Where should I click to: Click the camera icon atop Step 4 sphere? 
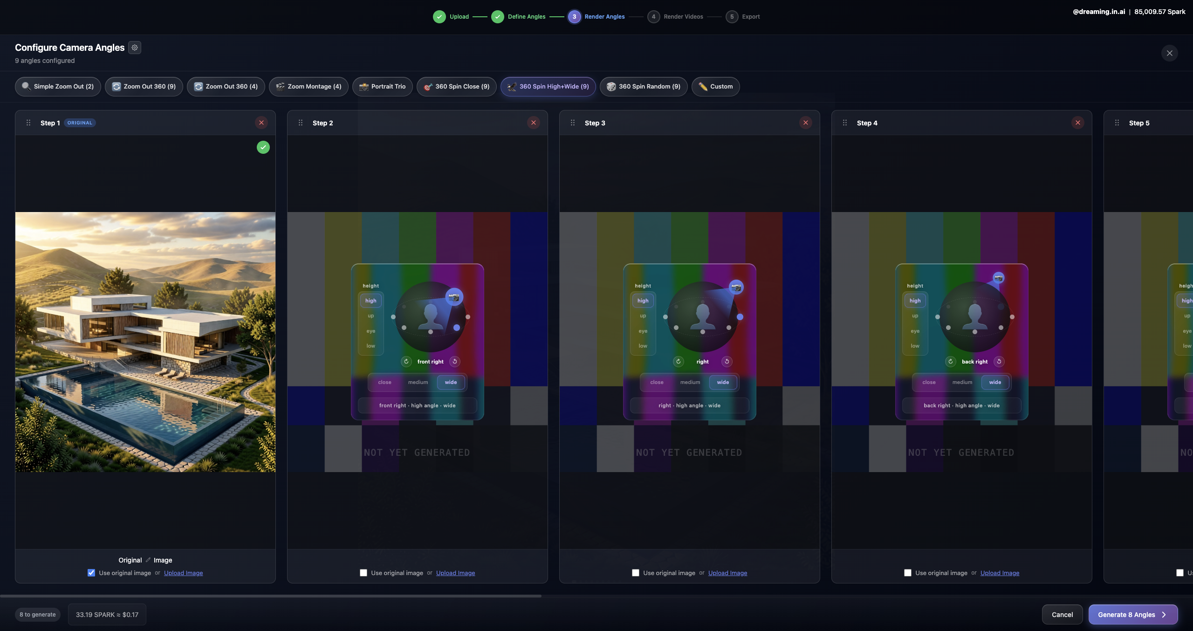(999, 278)
